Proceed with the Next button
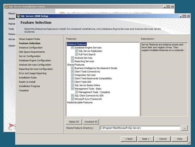The image size is (195, 147). (x=146, y=139)
